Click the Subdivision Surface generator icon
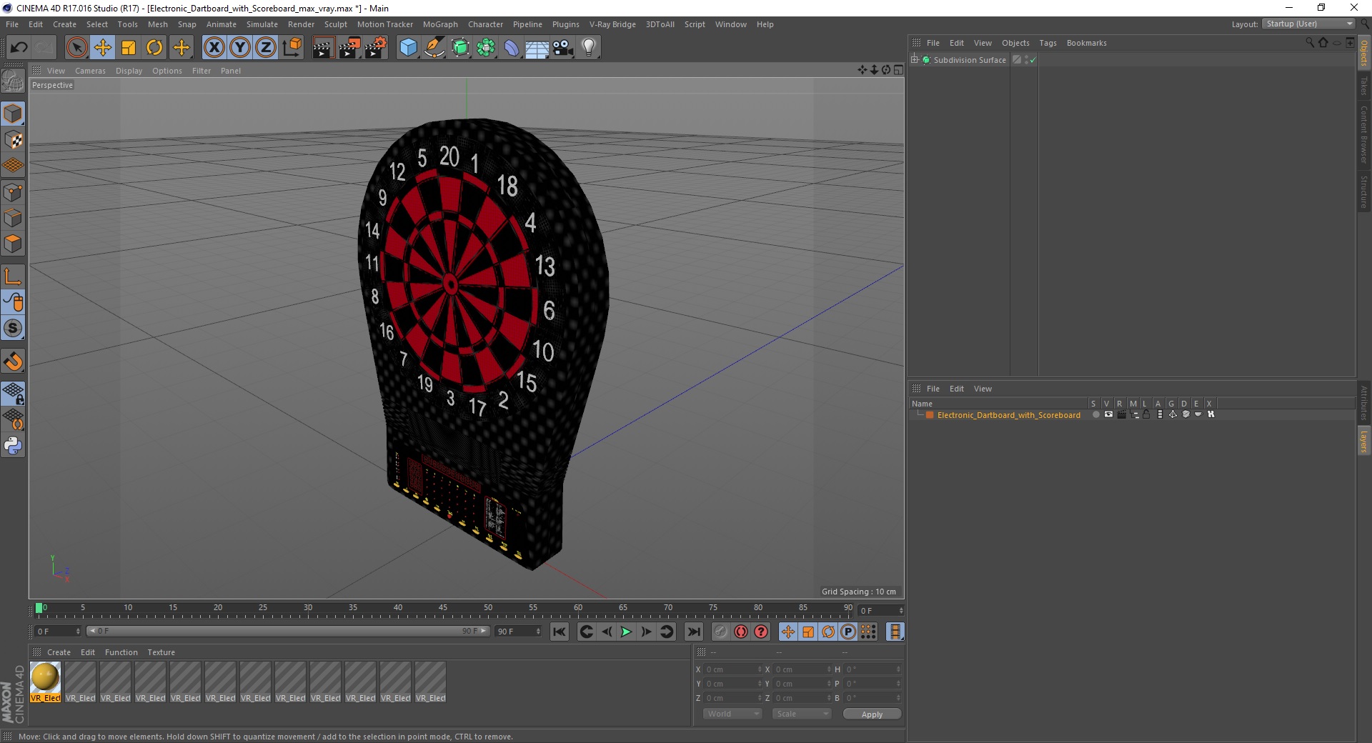Viewport: 1372px width, 743px height. [460, 48]
